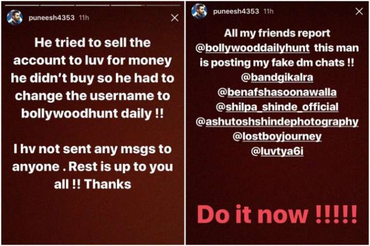The height and width of the screenshot is (246, 370).
Task: Tap the @ashutoshshindephotography mention
Action: (x=277, y=122)
